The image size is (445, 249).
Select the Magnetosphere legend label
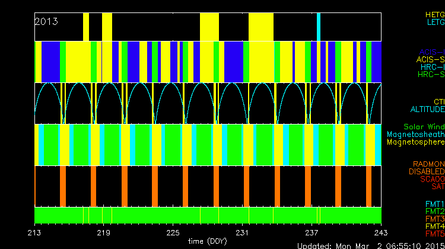415,142
